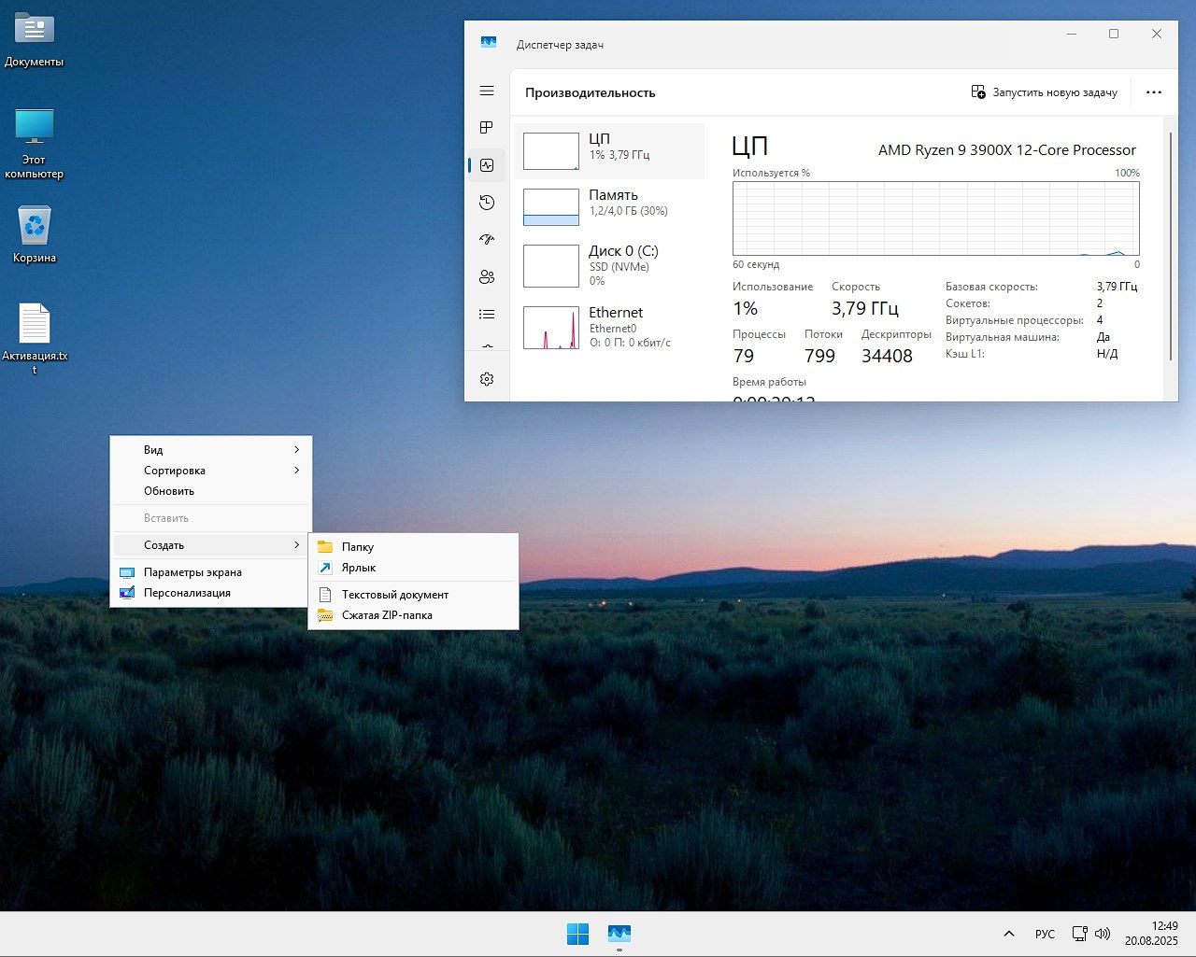Open the Users page from the sidebar
1196x957 pixels.
[x=487, y=277]
